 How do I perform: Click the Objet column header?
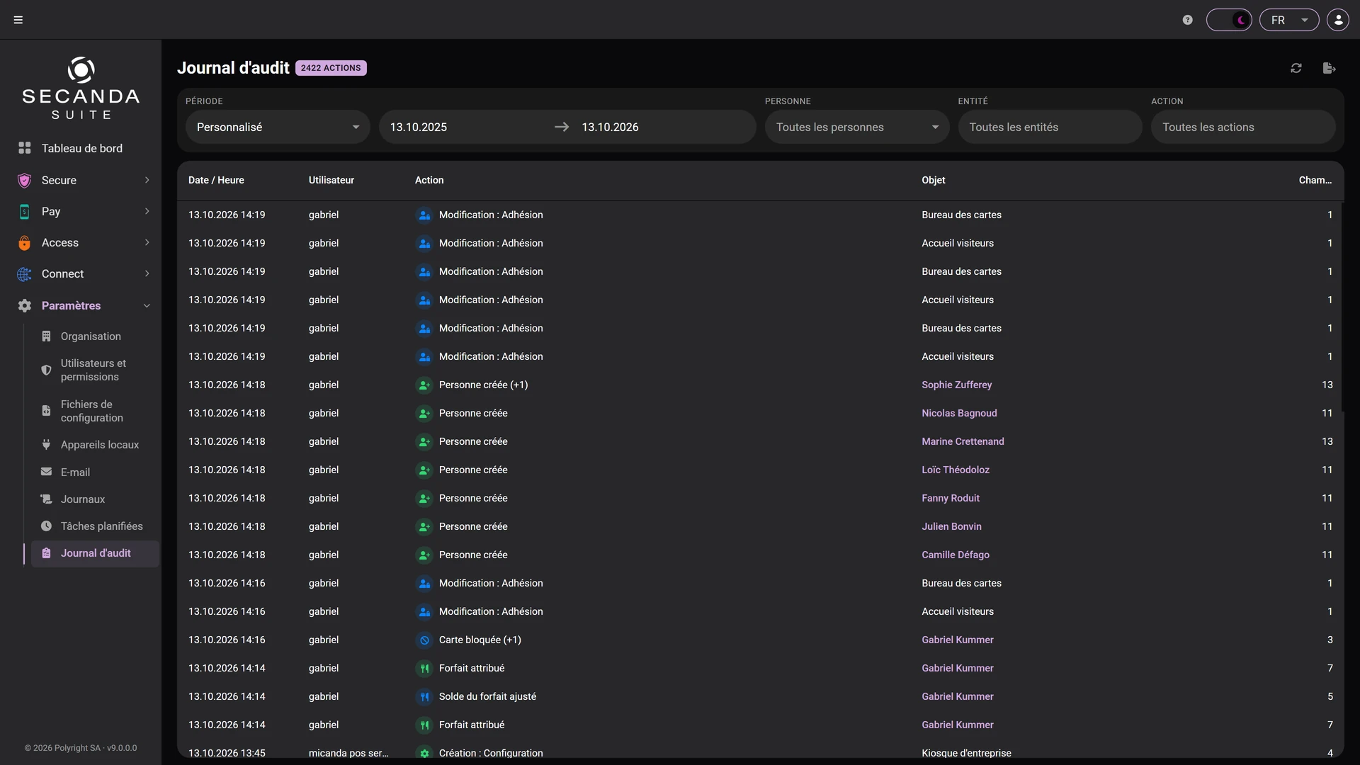coord(934,180)
